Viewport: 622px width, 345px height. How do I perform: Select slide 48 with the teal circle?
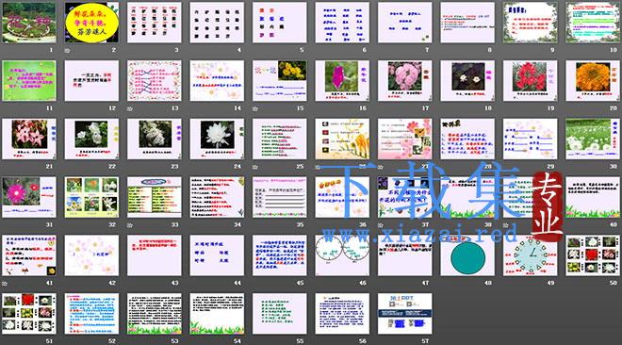[x=467, y=255]
